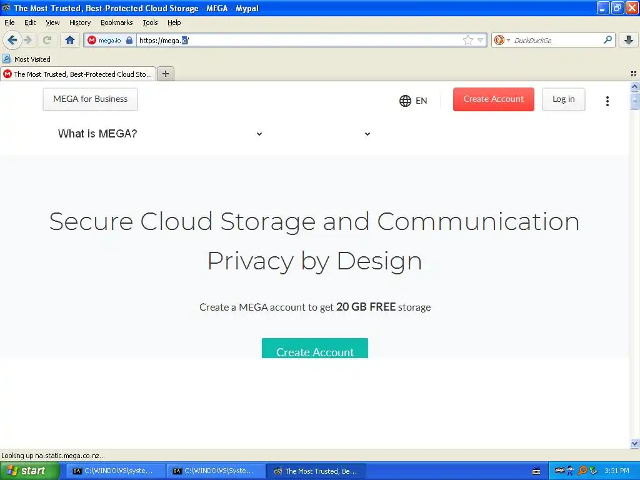
Task: Open the Help menu
Action: click(x=174, y=22)
